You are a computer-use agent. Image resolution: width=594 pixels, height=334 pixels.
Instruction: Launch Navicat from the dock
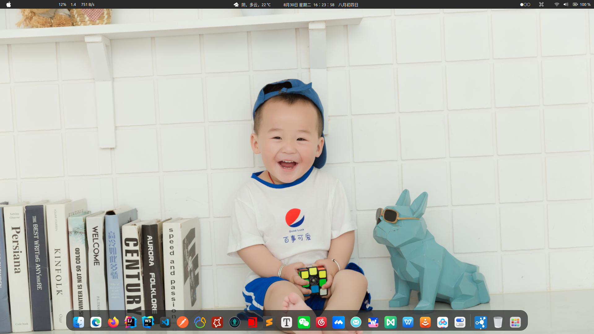200,322
